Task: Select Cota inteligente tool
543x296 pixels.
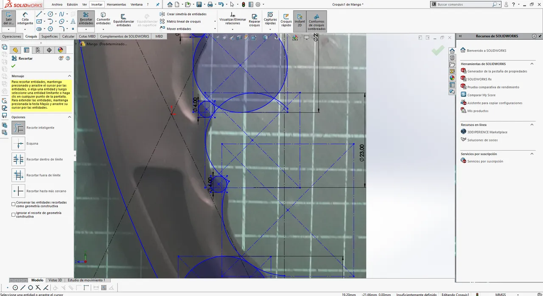Action: 25,19
